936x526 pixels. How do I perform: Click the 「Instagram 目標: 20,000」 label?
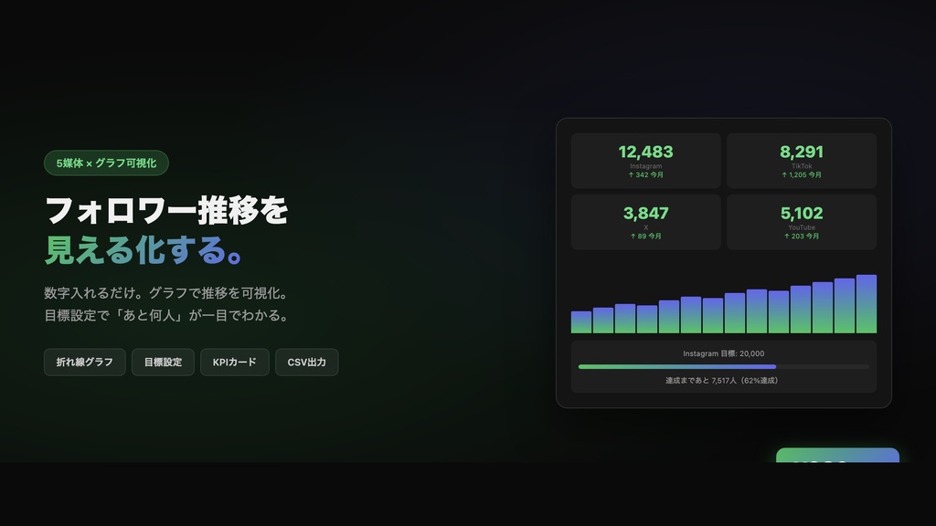tap(724, 352)
